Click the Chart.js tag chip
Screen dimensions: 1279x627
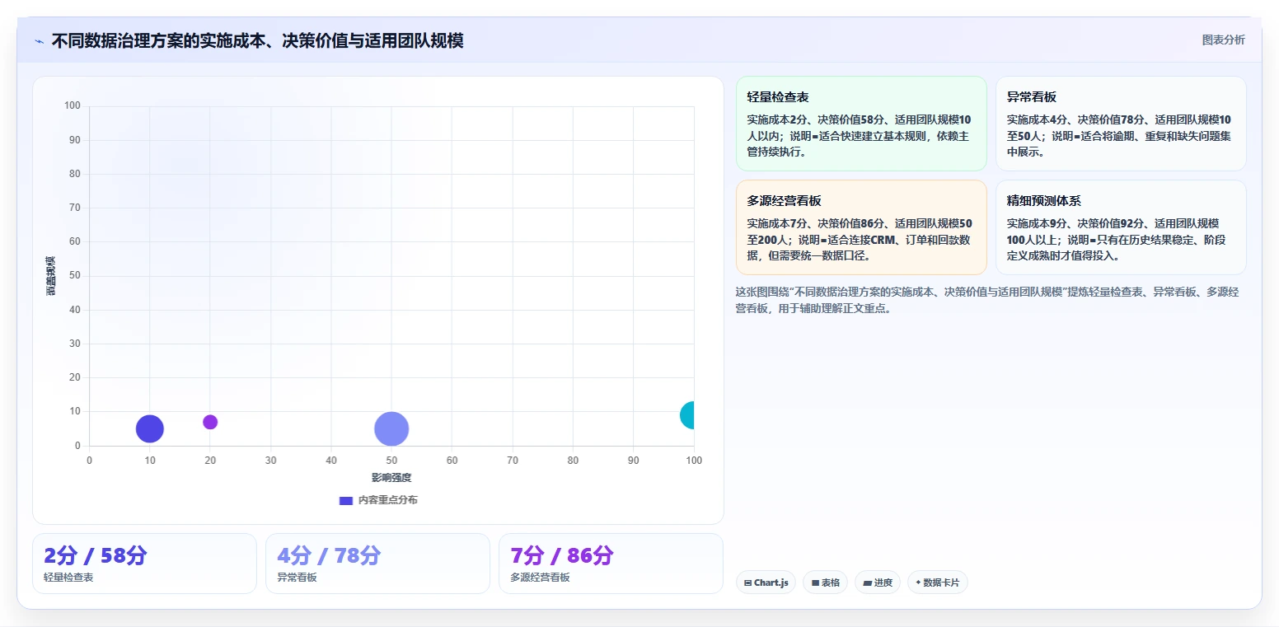pos(766,583)
